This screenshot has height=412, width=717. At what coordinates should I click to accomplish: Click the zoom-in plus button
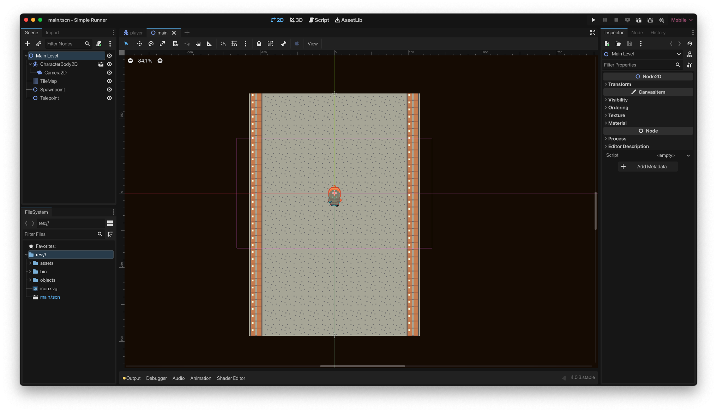(160, 61)
